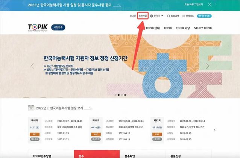Image resolution: width=240 pixels, height=158 pixels.
Task: Open the integrated search magnifier icon
Action: pos(169,16)
